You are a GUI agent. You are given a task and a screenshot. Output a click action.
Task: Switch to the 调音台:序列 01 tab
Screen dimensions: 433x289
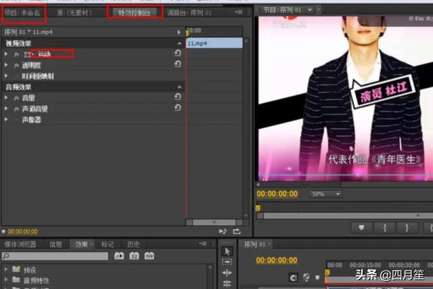(189, 13)
